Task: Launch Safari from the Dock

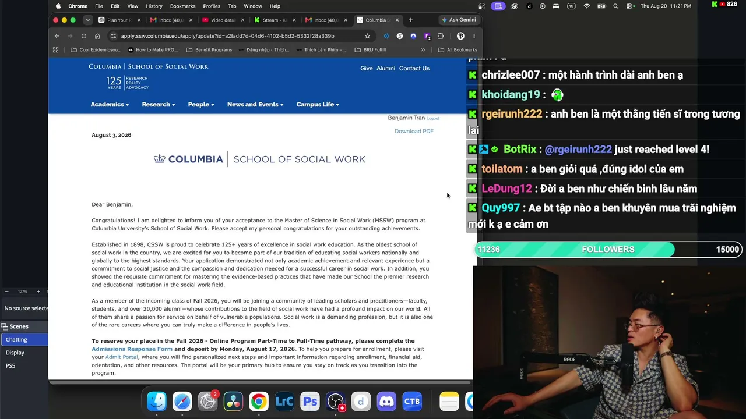Action: pos(182,401)
